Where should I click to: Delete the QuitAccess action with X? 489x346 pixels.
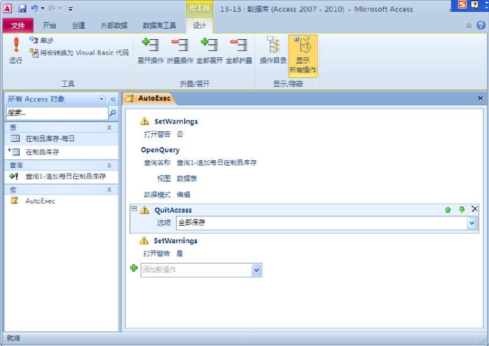474,209
